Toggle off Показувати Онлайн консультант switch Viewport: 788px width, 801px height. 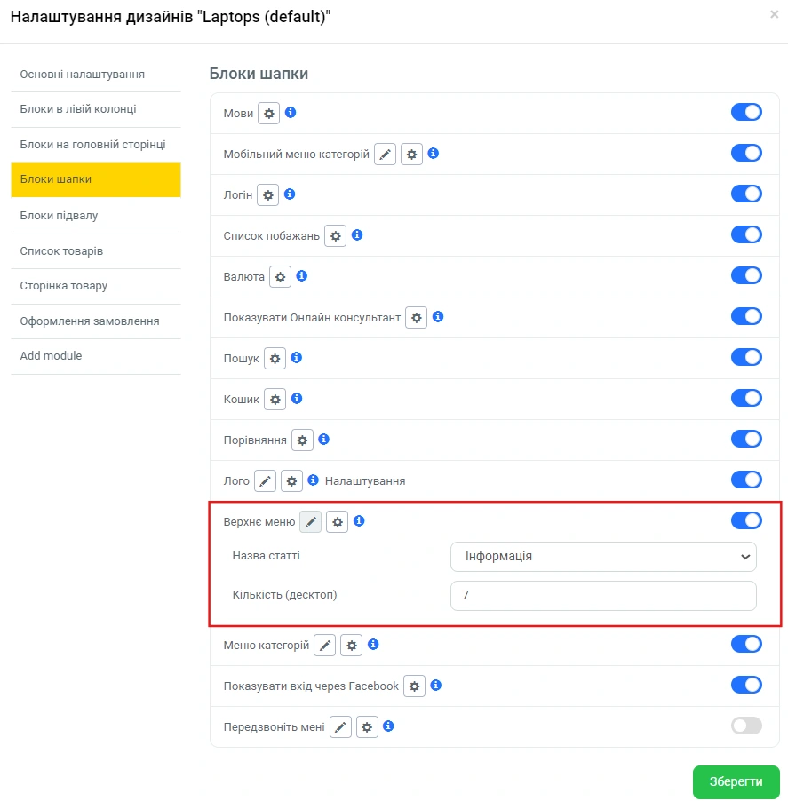[x=746, y=316]
